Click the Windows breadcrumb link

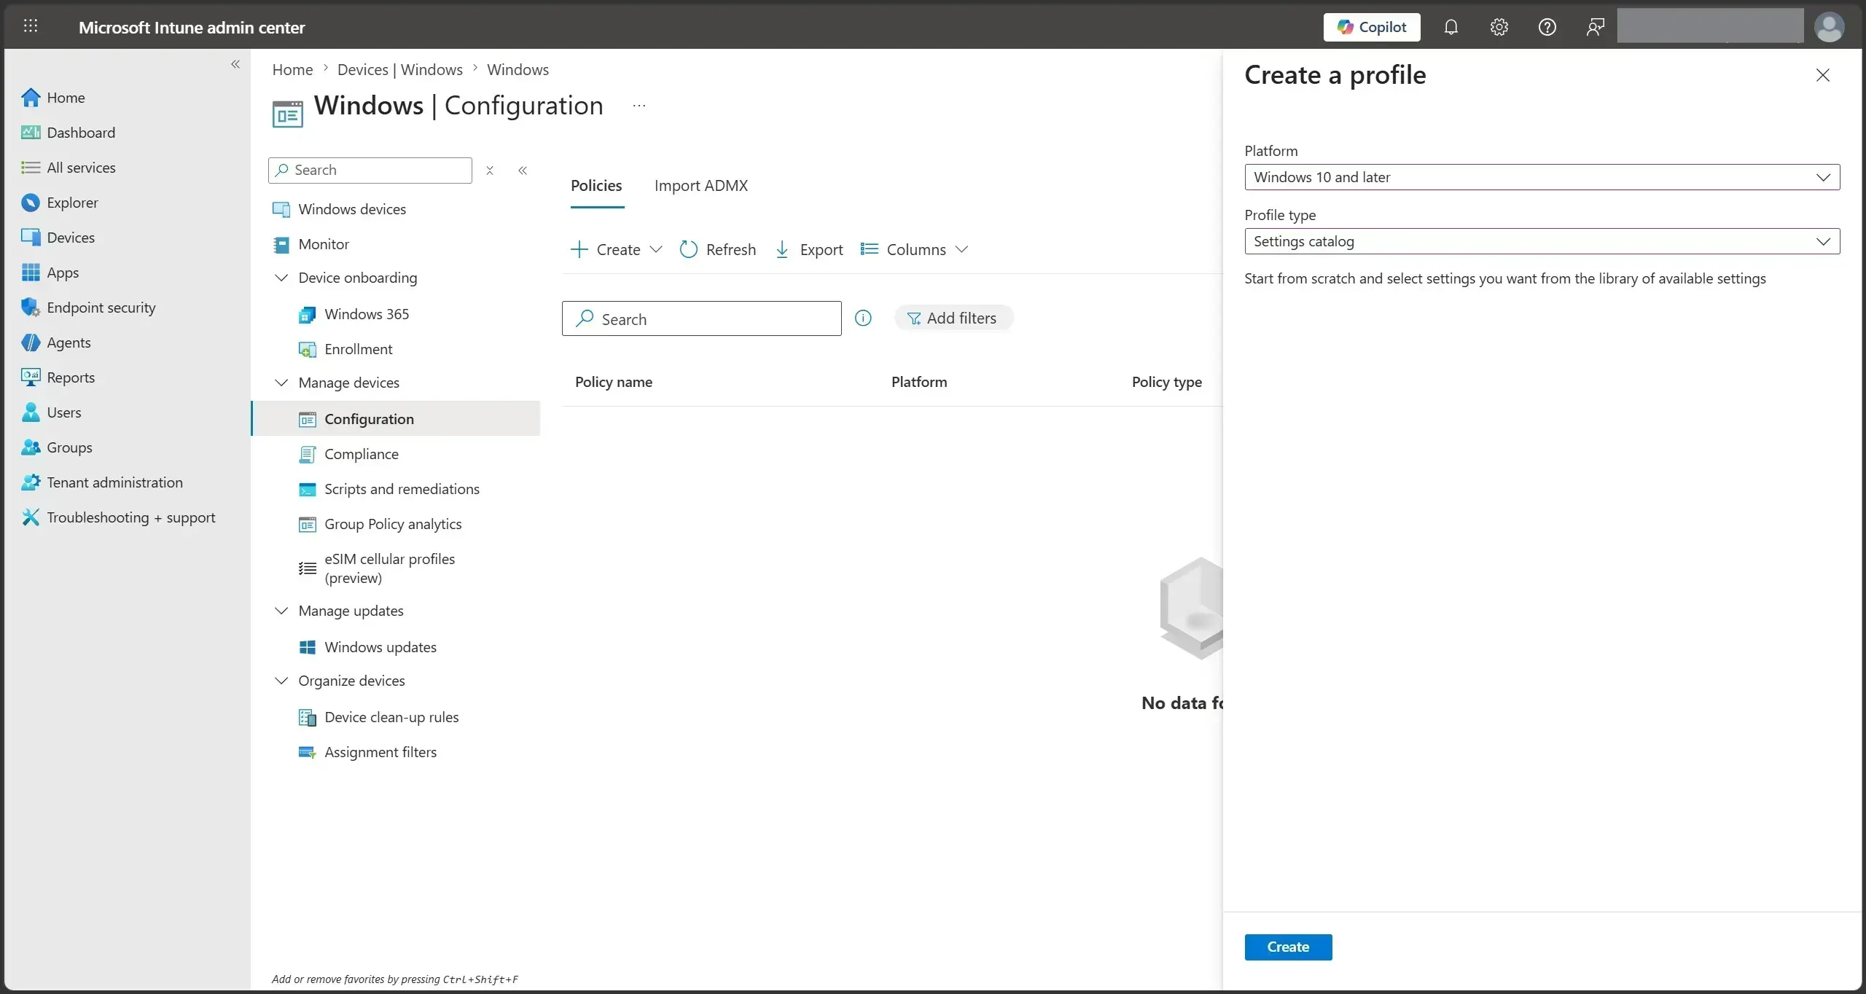coord(518,70)
